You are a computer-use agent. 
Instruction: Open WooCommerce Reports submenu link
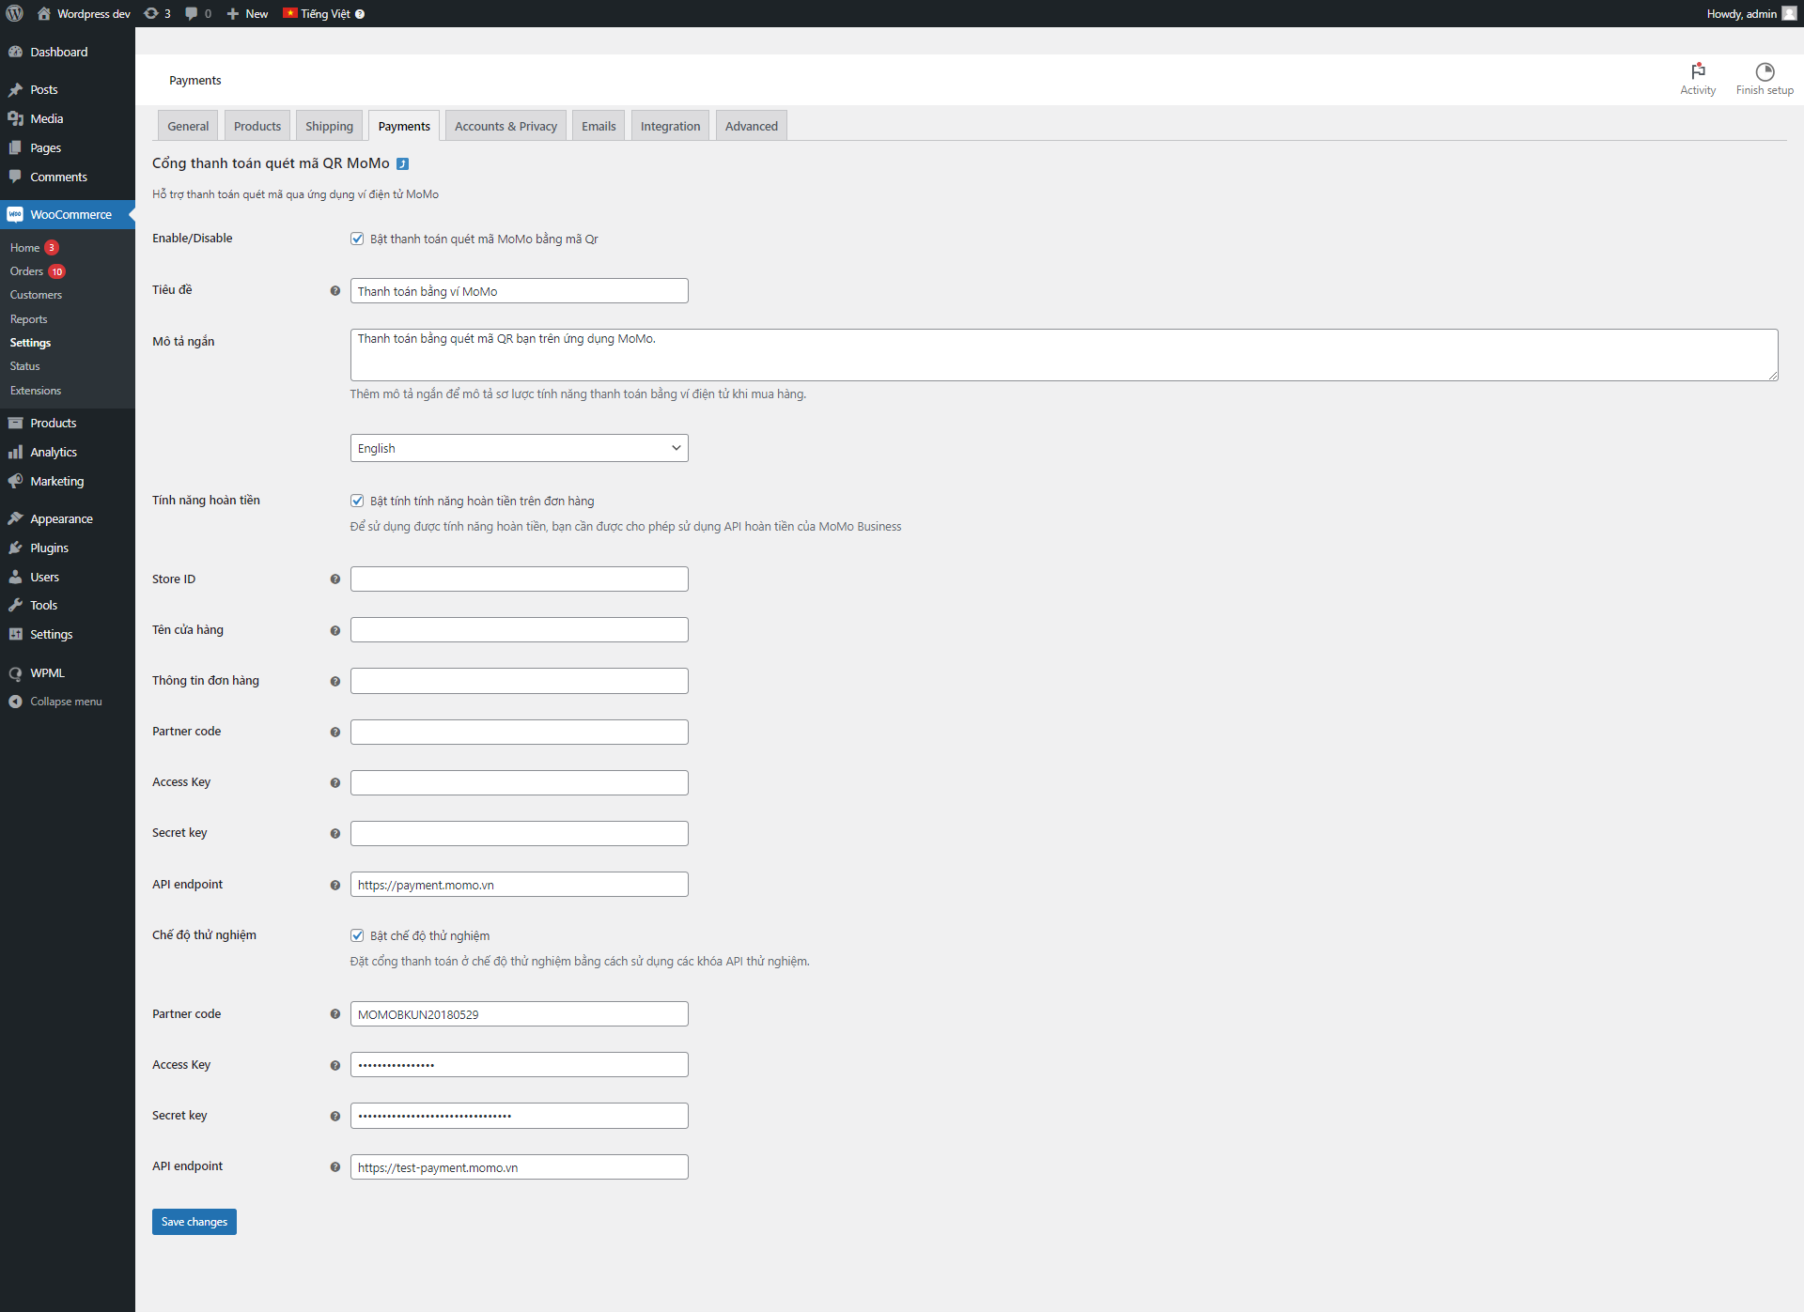click(28, 319)
